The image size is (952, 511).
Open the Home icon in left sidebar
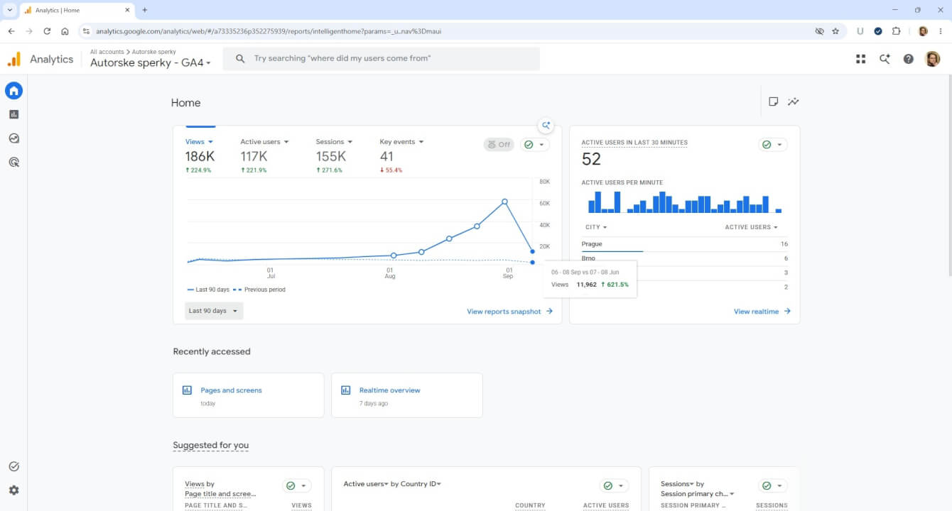pos(13,90)
